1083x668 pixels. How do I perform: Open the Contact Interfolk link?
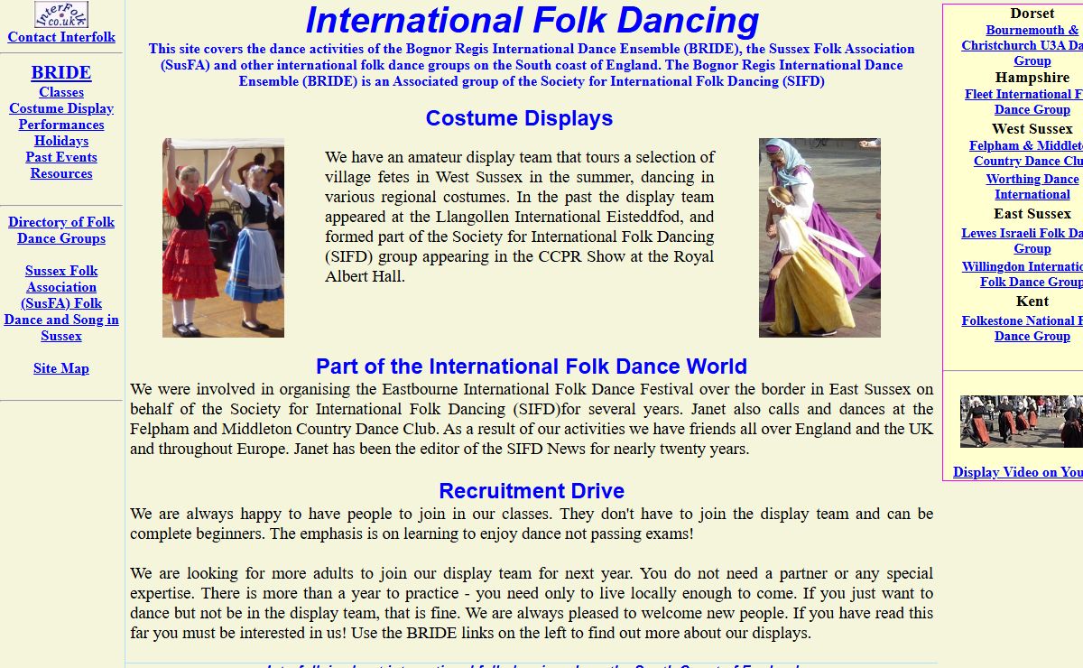click(x=61, y=37)
